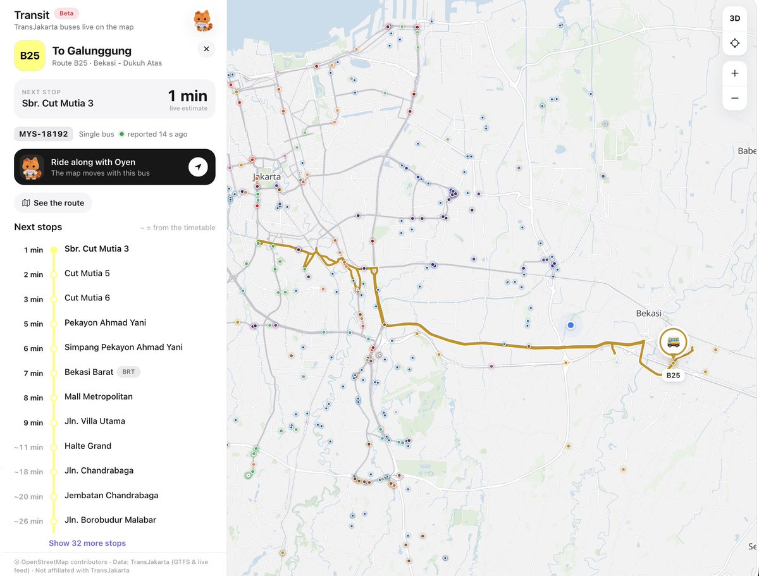Screen dimensions: 759x576
Task: Zoom out on the map
Action: [735, 98]
